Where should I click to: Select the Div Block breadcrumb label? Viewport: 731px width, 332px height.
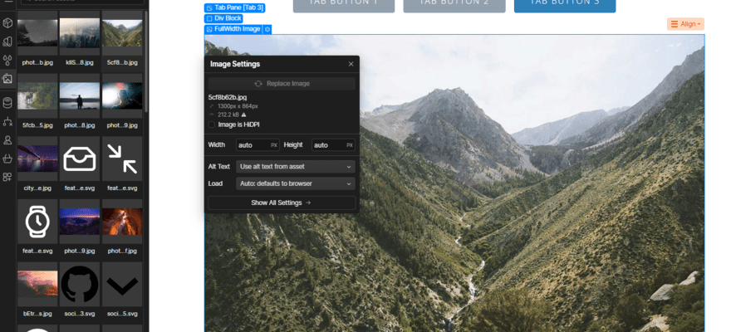click(x=223, y=18)
